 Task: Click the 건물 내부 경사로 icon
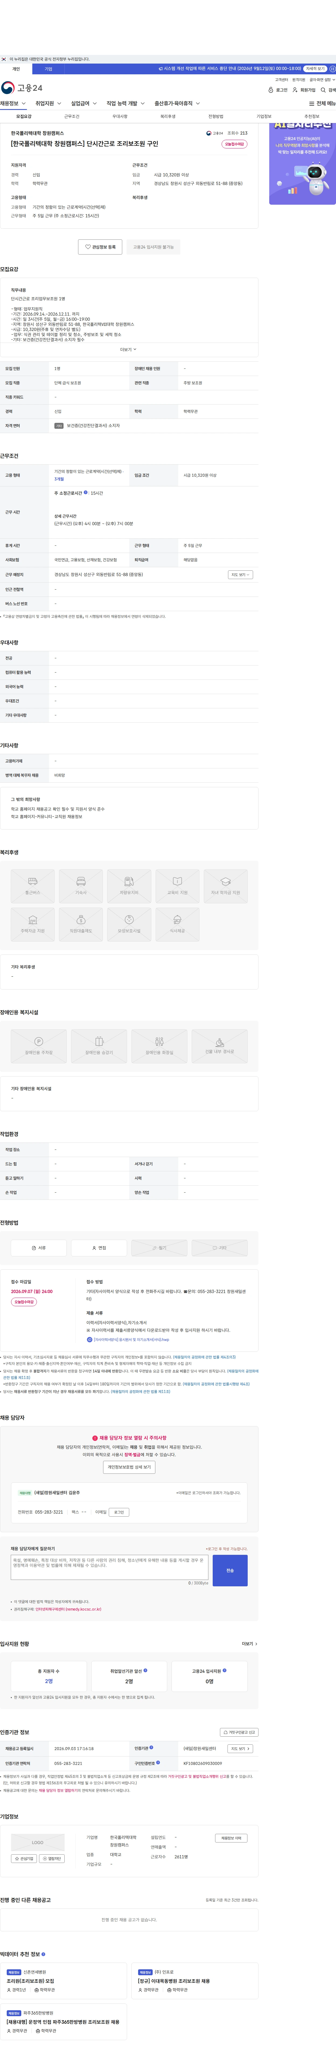coord(220,1046)
